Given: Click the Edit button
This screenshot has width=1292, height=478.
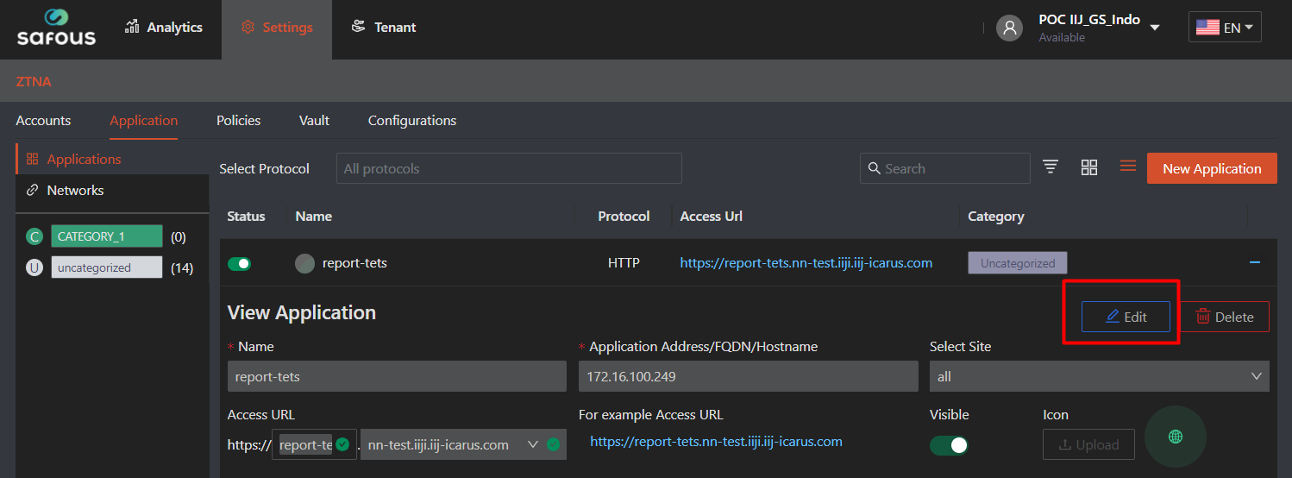Looking at the screenshot, I should [x=1126, y=317].
